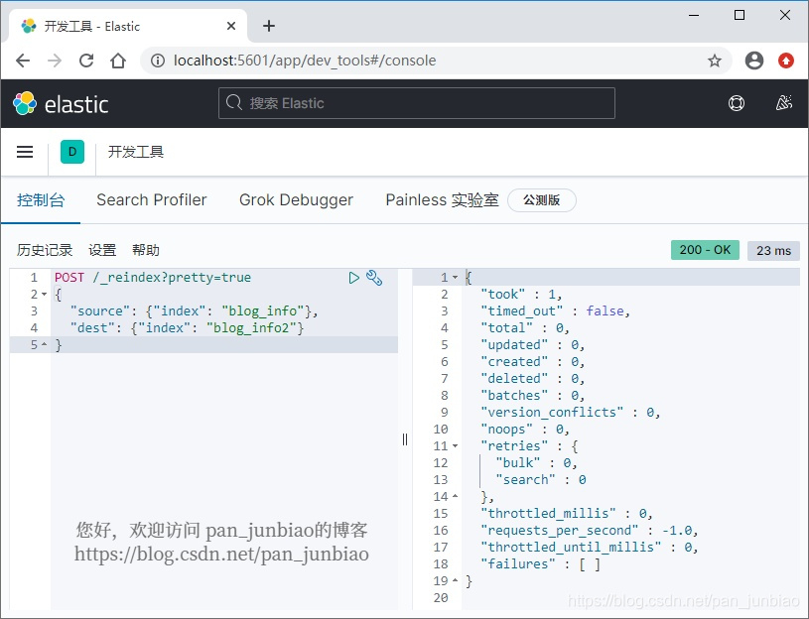Click the 公测版 badge on Painless tab

[542, 199]
